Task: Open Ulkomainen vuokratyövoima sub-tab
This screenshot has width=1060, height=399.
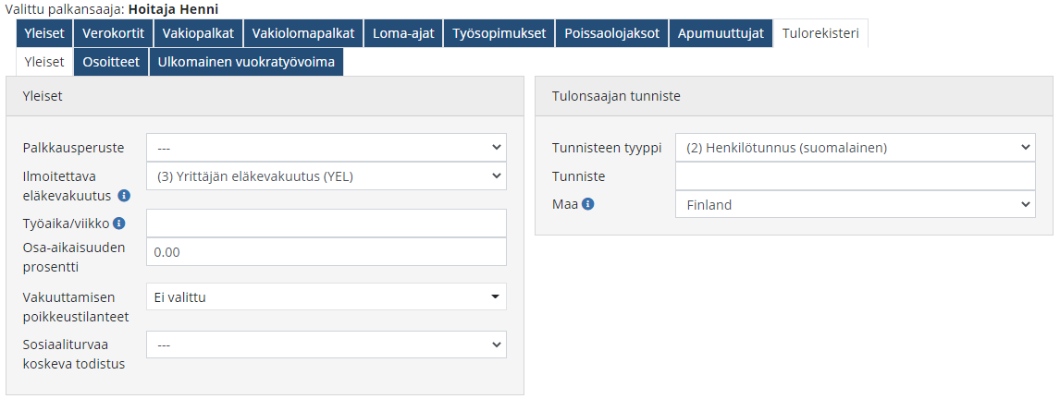Action: click(x=246, y=62)
